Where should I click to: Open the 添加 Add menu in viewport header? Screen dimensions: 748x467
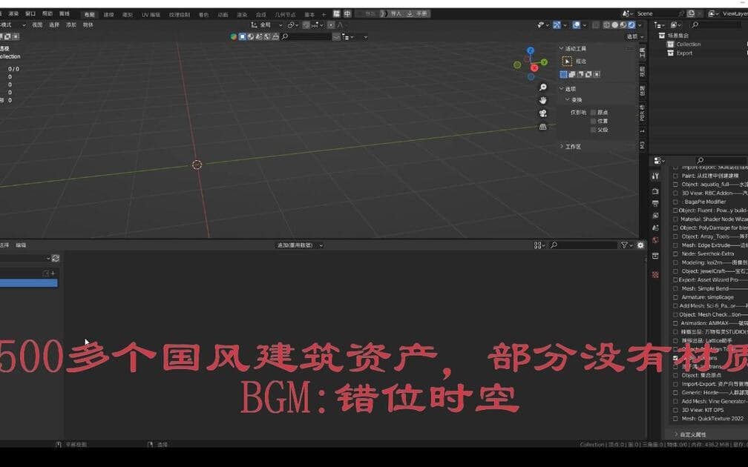pos(71,24)
